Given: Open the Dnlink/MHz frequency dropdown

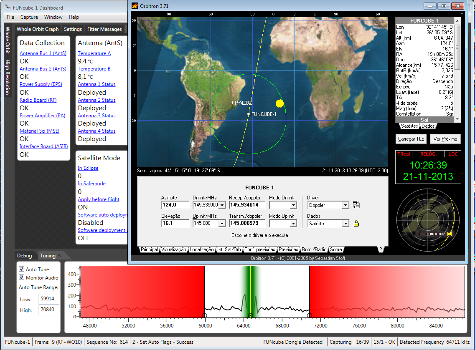Looking at the screenshot, I should tap(222, 205).
